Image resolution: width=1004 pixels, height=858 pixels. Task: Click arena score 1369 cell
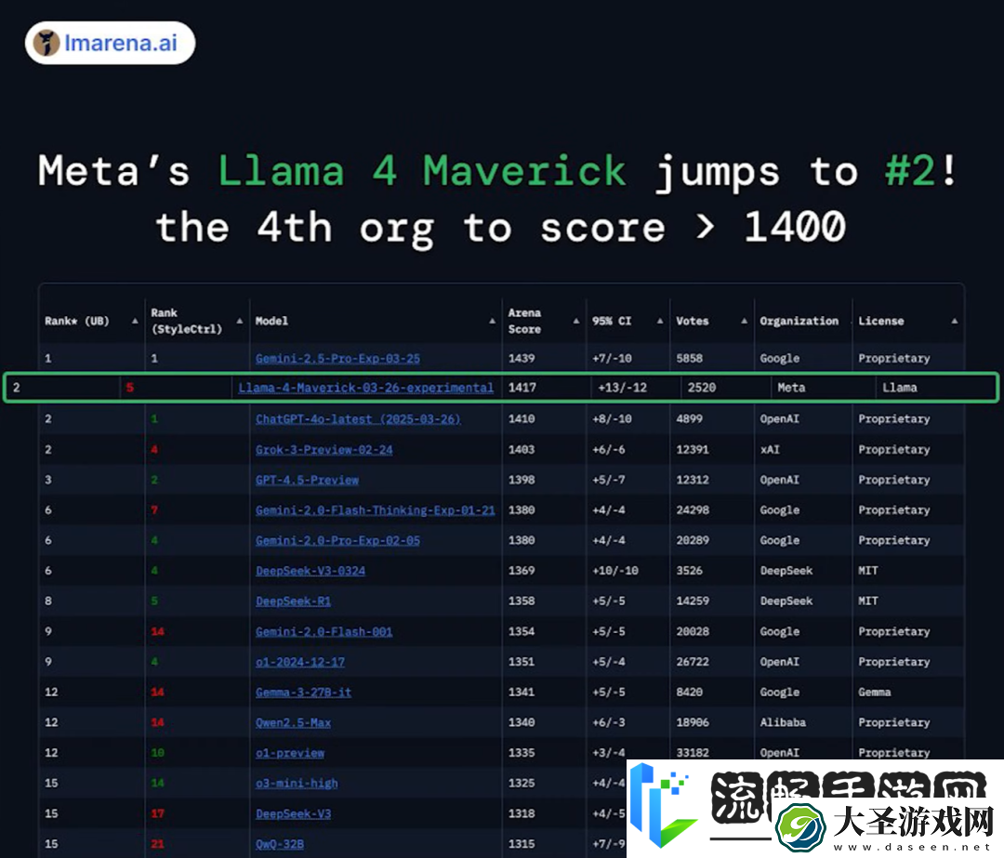pyautogui.click(x=522, y=571)
